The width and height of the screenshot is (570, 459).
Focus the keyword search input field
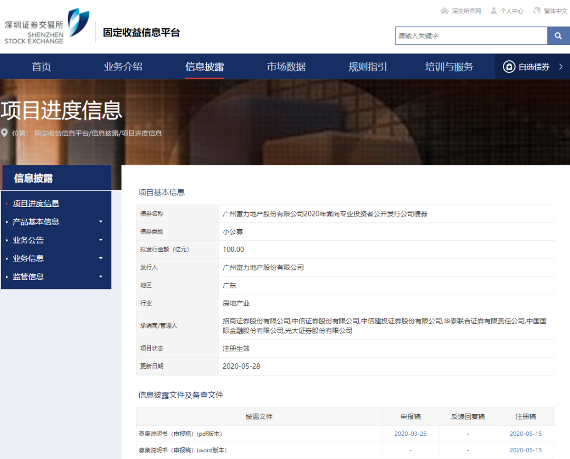tap(471, 35)
